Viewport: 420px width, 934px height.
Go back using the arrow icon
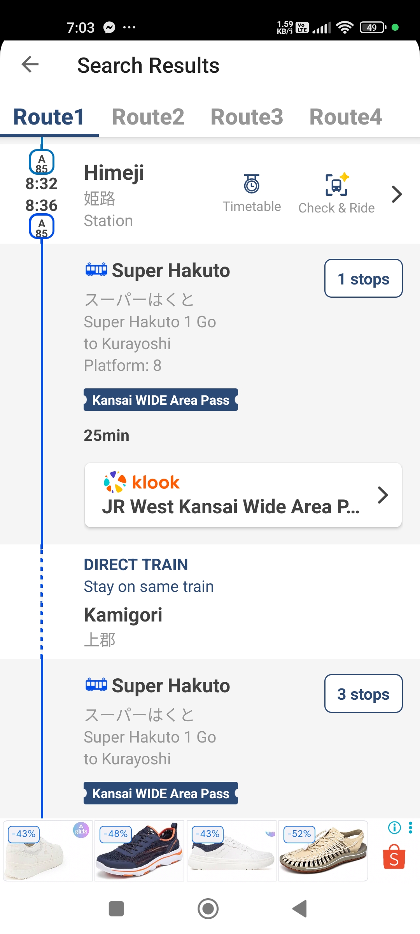click(30, 64)
